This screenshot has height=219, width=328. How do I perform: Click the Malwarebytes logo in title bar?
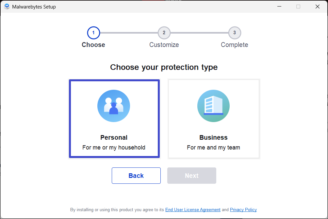pos(7,7)
